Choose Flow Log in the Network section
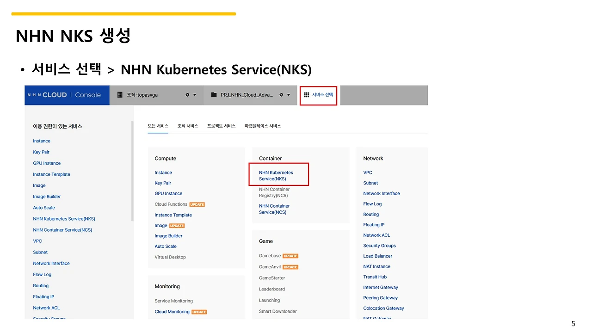 click(372, 204)
